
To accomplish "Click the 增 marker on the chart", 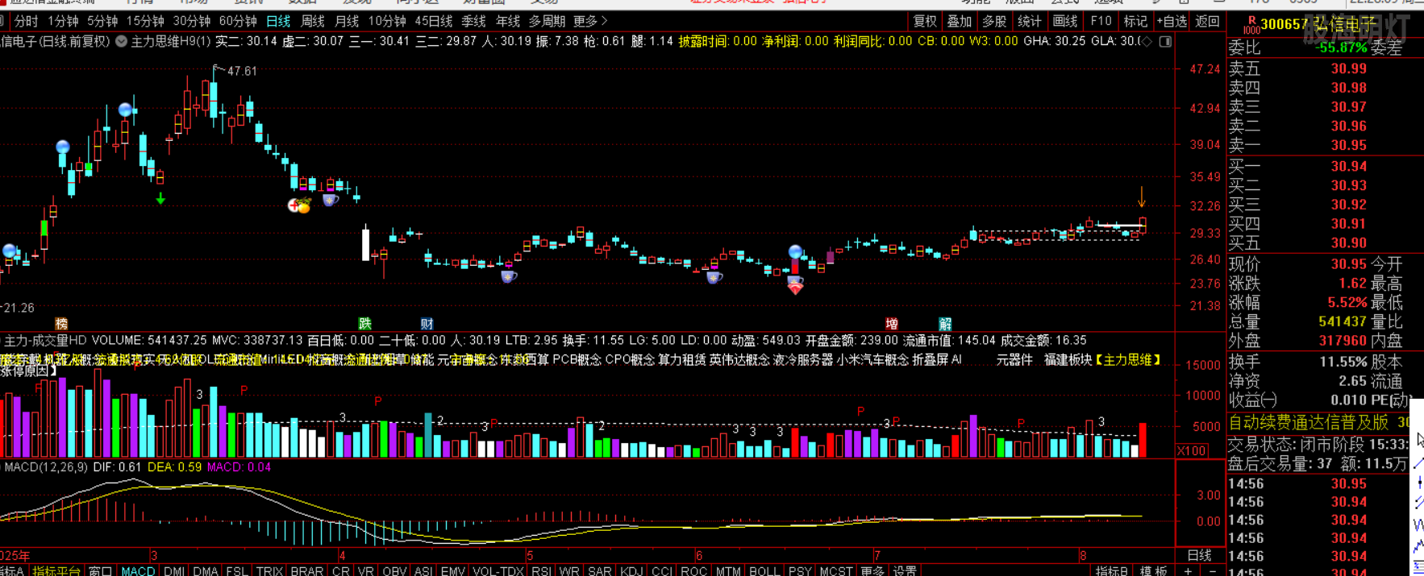I will (891, 324).
